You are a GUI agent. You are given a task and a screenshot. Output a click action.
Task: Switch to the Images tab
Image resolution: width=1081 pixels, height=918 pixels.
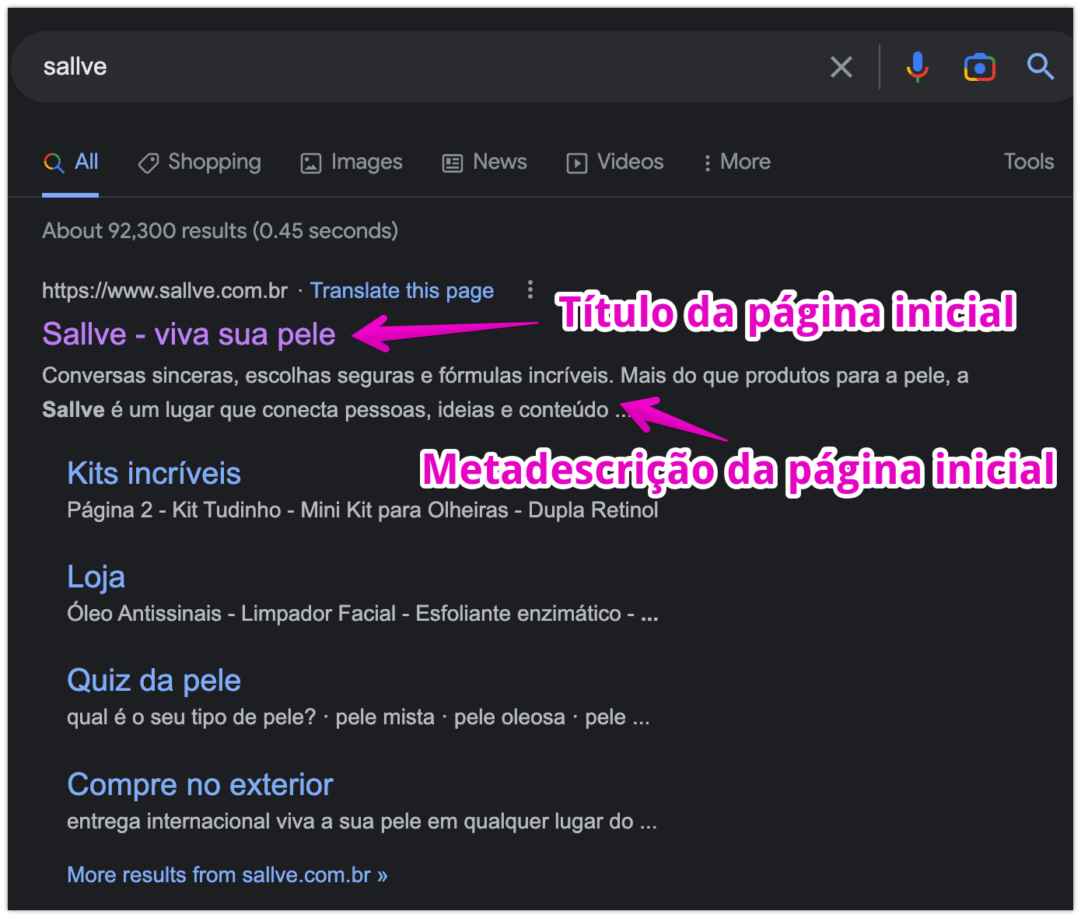click(x=352, y=162)
